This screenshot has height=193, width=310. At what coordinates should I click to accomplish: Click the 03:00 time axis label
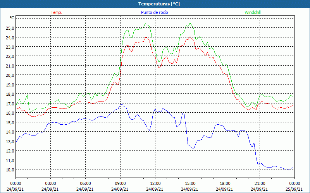50,183
